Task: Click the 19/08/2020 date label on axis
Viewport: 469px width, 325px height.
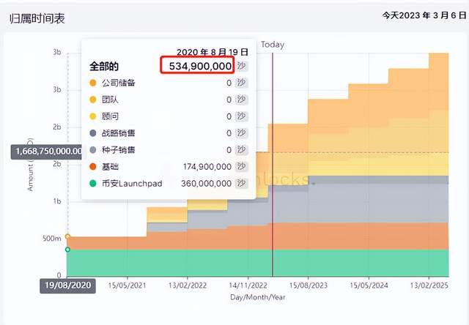Action: click(x=67, y=285)
